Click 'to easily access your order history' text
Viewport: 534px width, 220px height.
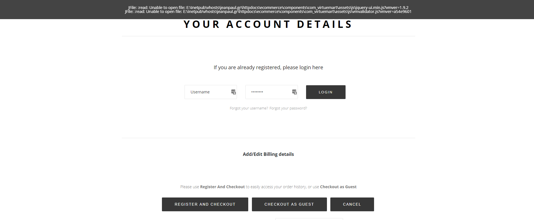(x=276, y=187)
